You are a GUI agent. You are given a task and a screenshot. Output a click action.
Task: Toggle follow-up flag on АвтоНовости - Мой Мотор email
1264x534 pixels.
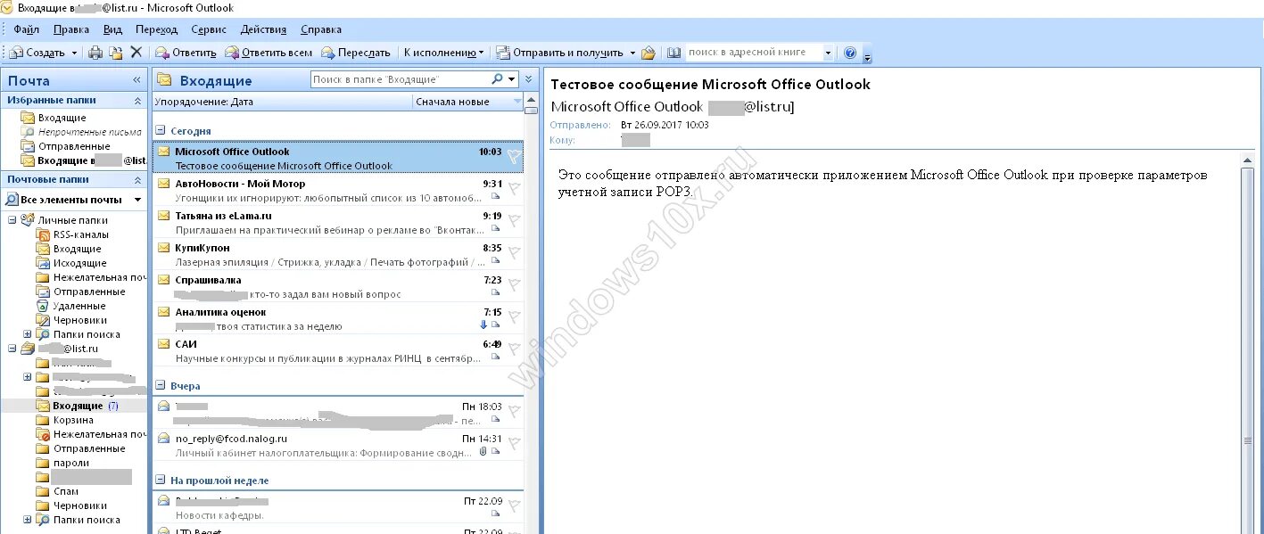[514, 189]
